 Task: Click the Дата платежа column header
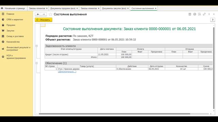(x=107, y=49)
